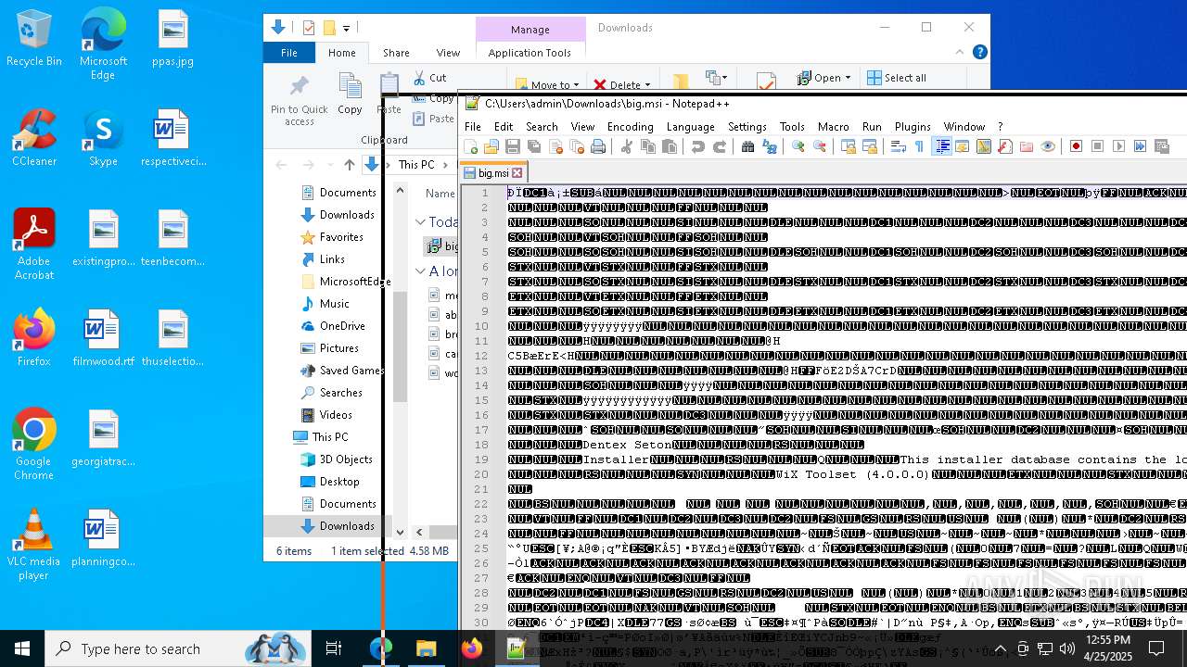Click the large Copy button in Explorer ribbon

(x=350, y=94)
